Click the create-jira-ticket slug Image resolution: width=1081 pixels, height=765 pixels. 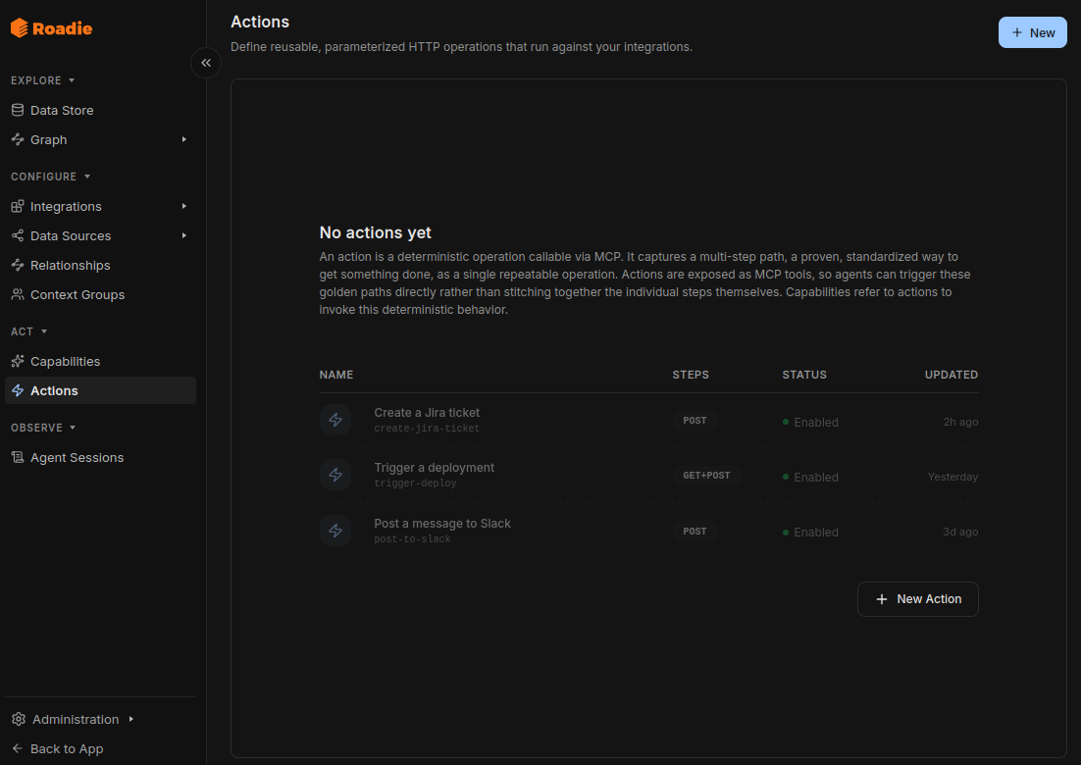pyautogui.click(x=427, y=429)
